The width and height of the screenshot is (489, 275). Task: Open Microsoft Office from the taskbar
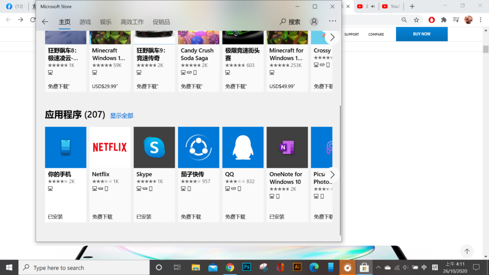coord(280,267)
